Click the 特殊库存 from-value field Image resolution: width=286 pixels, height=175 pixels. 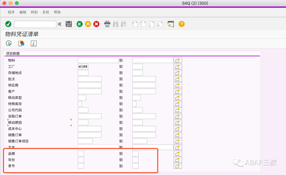click(x=80, y=104)
